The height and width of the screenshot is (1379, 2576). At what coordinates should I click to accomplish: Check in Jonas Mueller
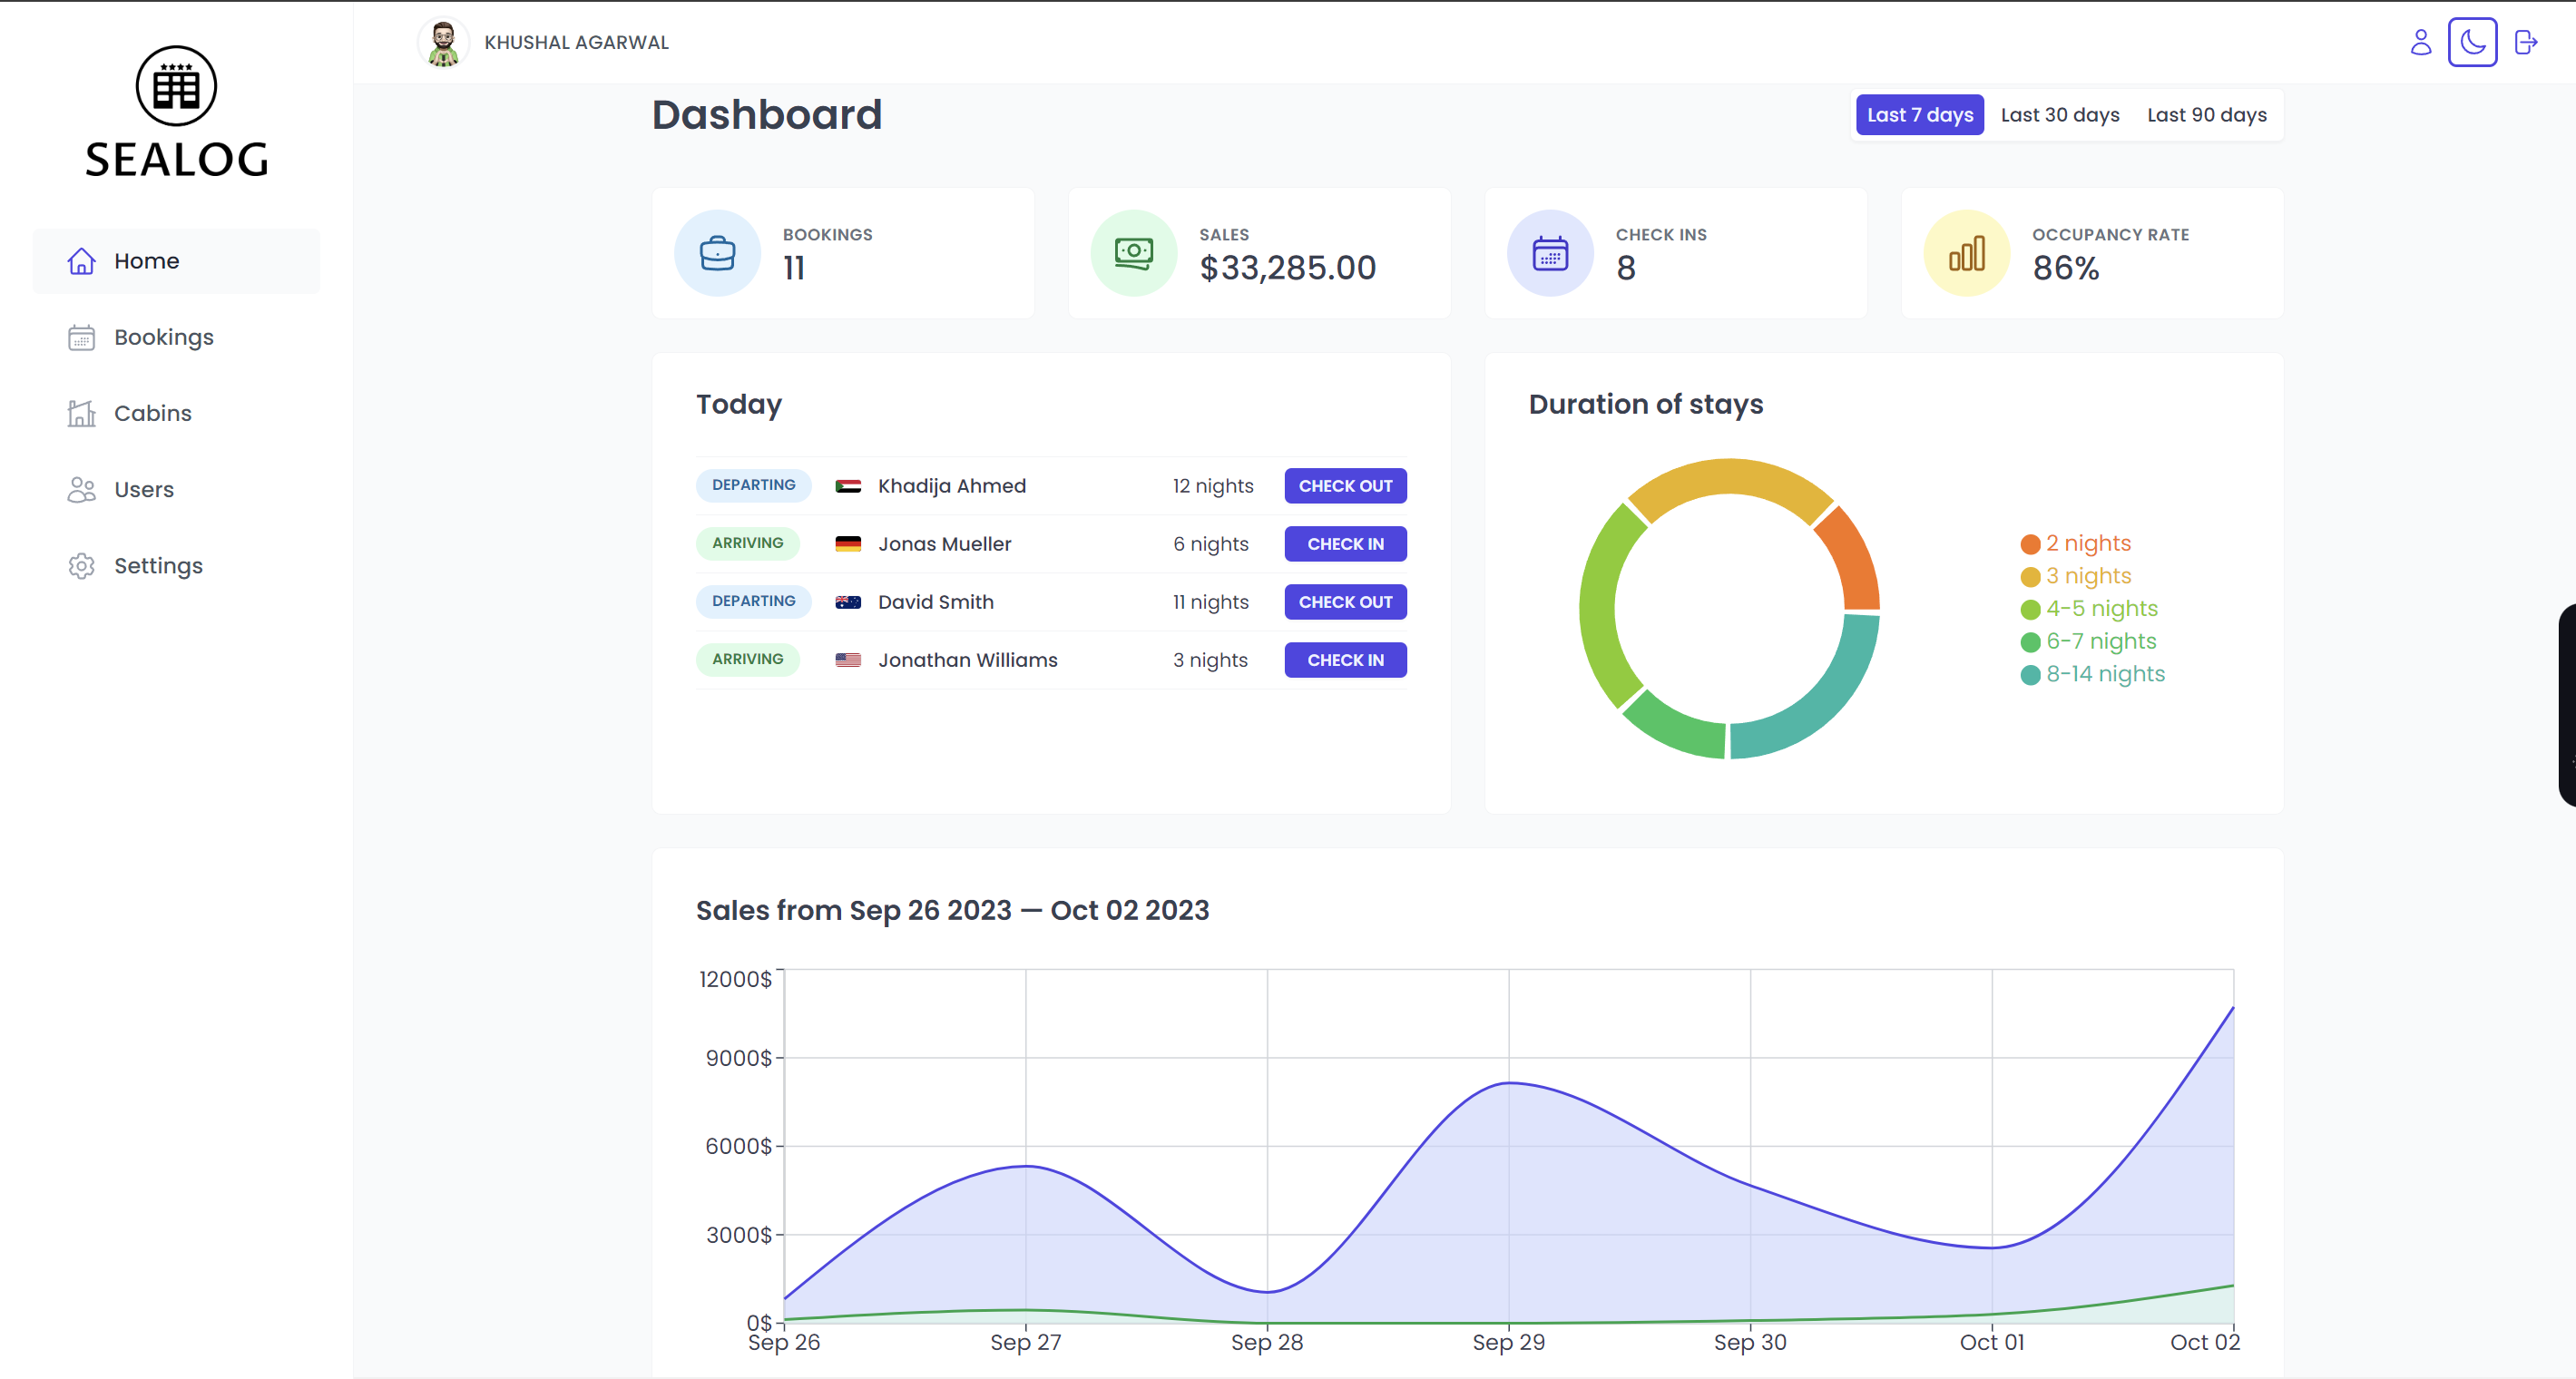(x=1345, y=544)
